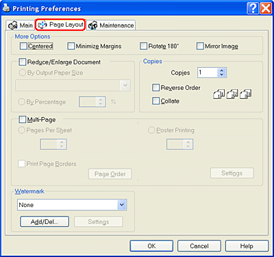Check Reduce/Enlarge Document option
The height and width of the screenshot is (257, 274).
click(x=23, y=62)
